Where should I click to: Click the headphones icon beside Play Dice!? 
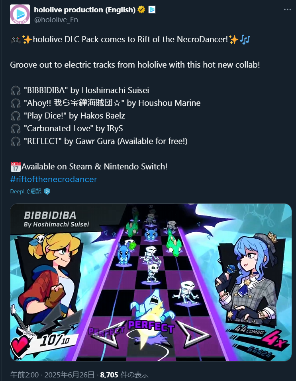[16, 116]
